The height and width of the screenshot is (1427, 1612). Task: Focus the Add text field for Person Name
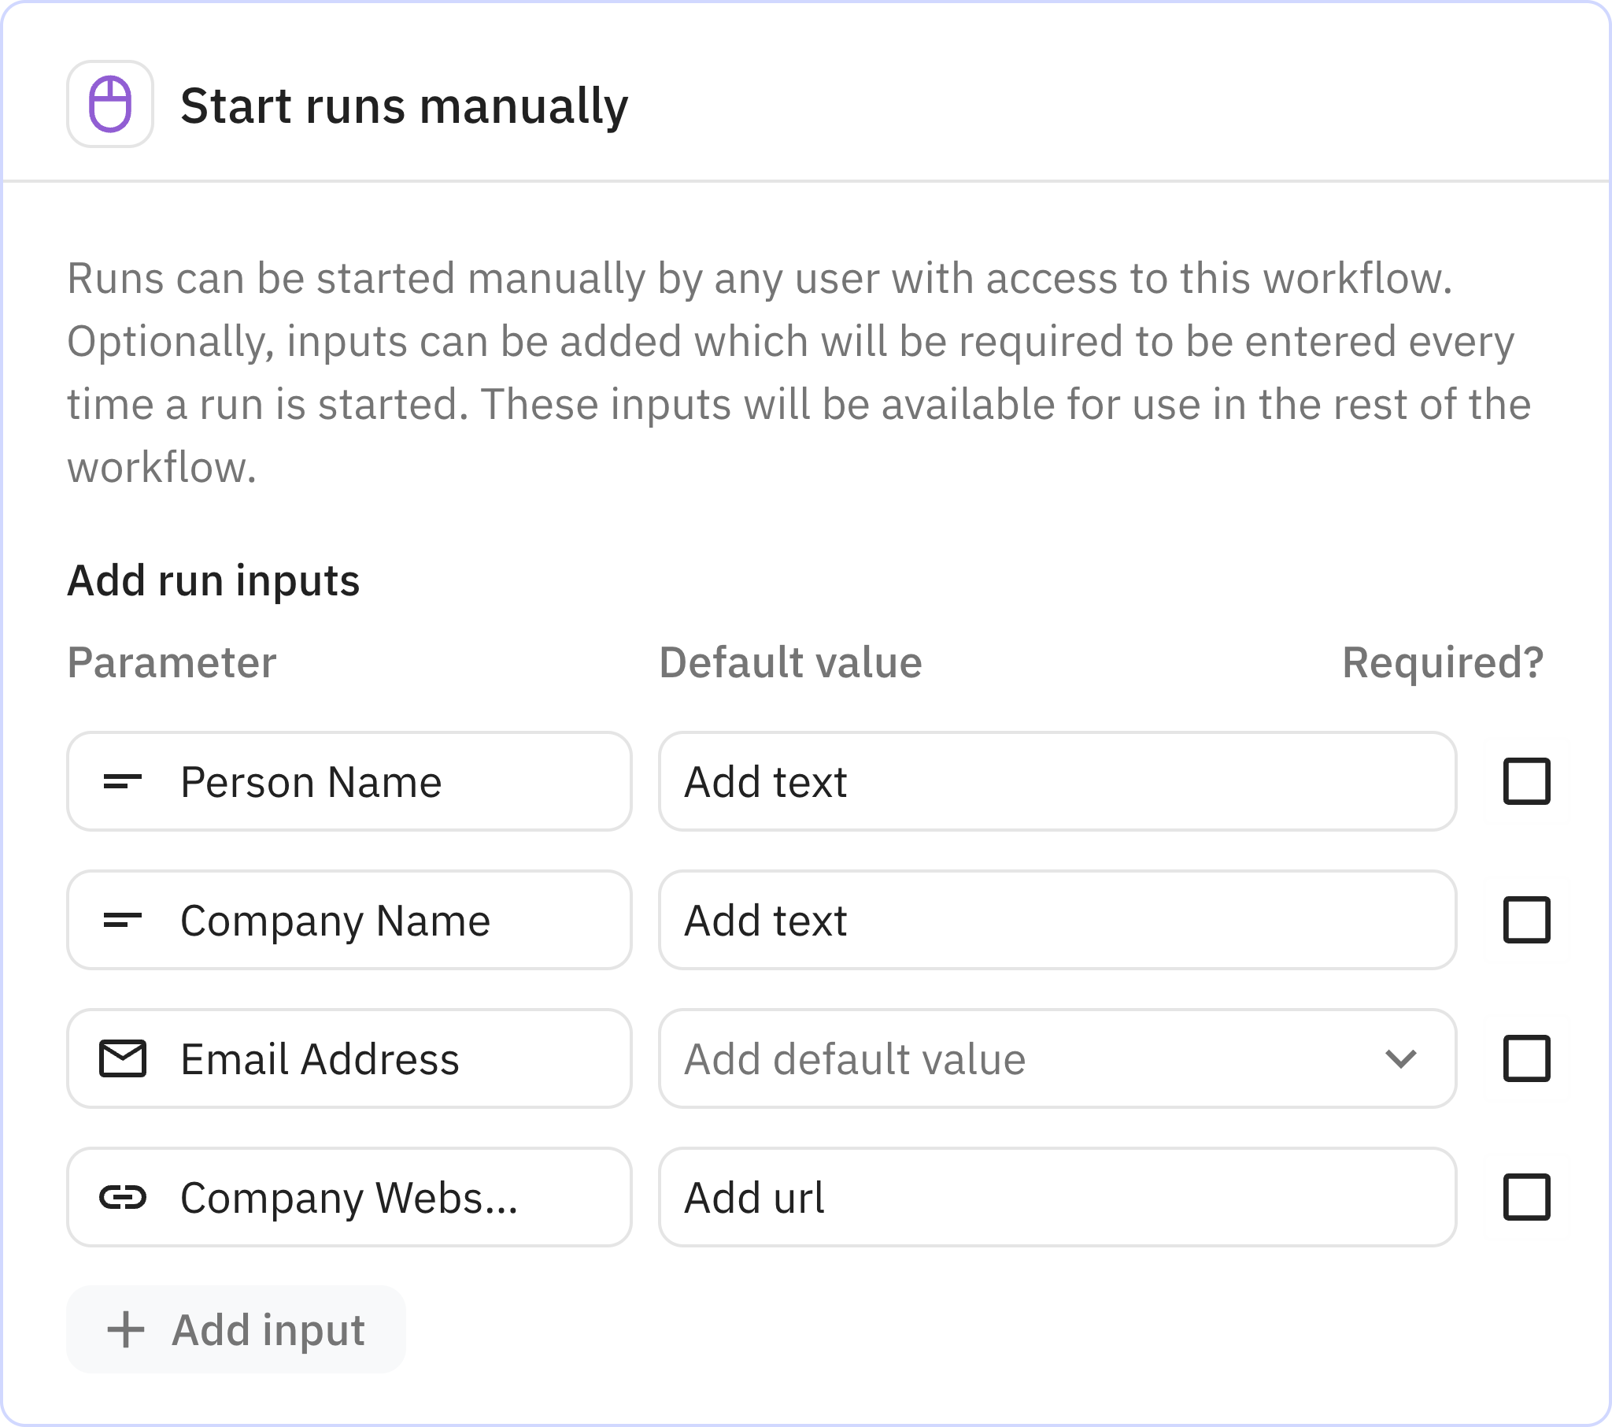[1057, 781]
